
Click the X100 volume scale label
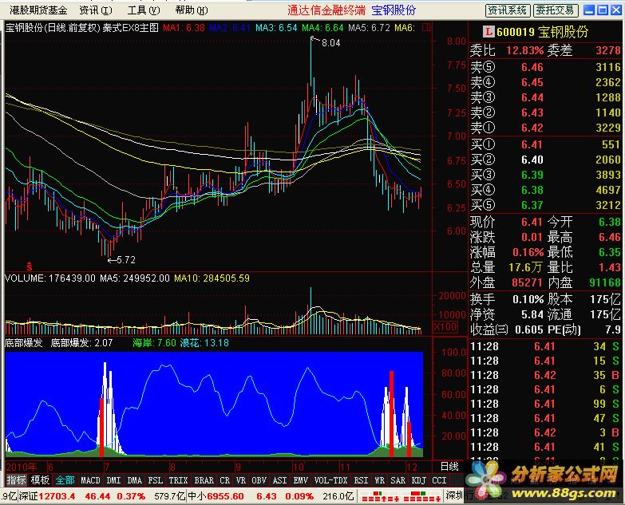[x=445, y=326]
